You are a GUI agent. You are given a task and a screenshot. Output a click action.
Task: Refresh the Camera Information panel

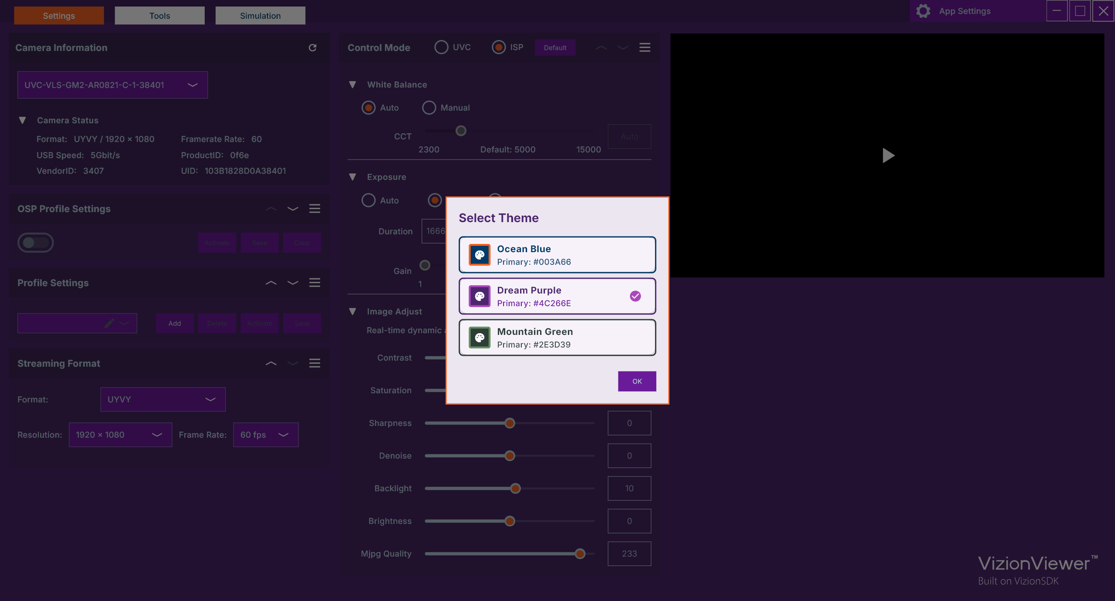[x=313, y=47]
